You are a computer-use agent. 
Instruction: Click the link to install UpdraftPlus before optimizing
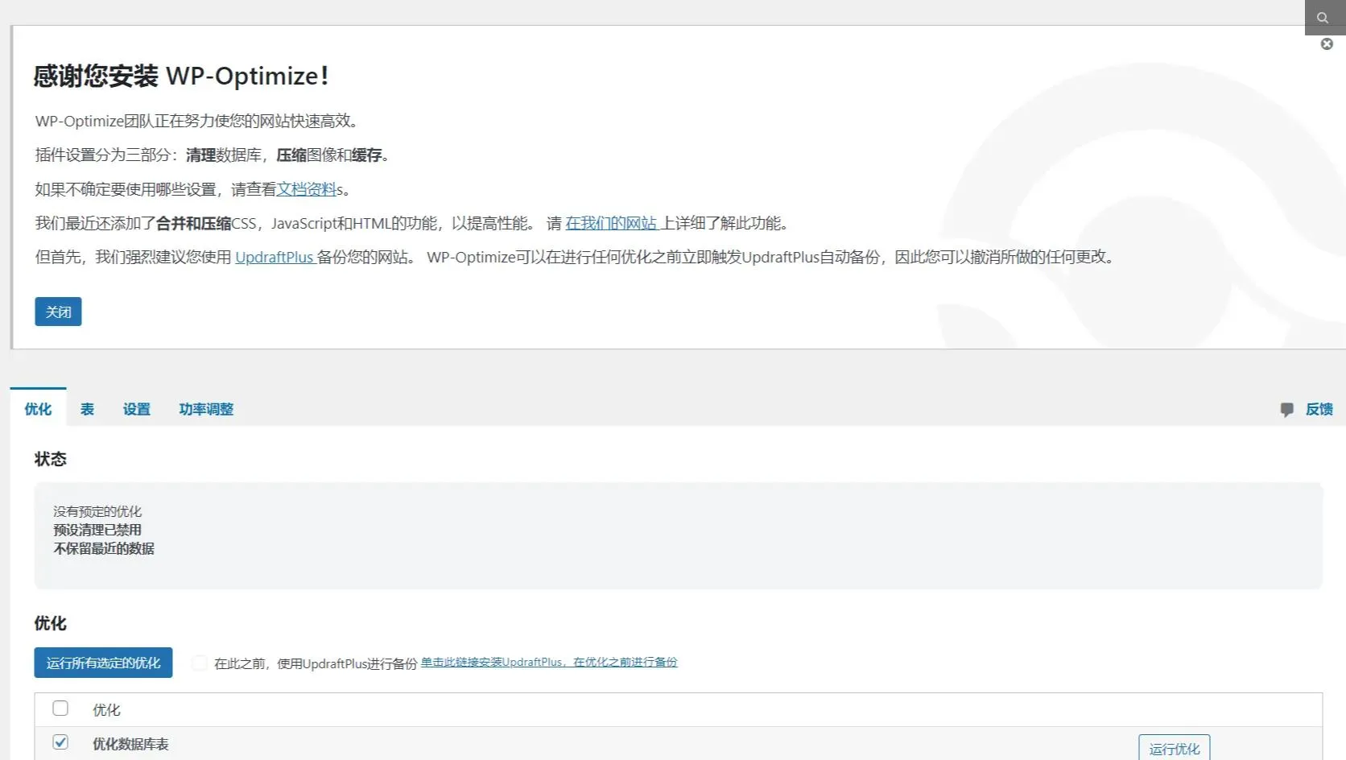point(549,662)
